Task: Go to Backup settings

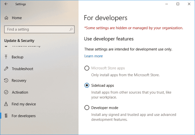Action: (18, 57)
